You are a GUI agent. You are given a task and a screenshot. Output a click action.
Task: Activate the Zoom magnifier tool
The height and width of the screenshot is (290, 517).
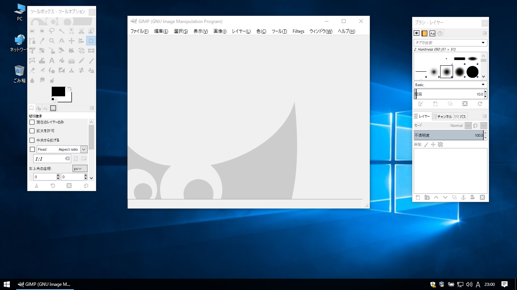coord(52,41)
